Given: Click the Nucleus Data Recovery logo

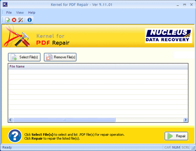Looking at the screenshot, I should pos(168,36).
